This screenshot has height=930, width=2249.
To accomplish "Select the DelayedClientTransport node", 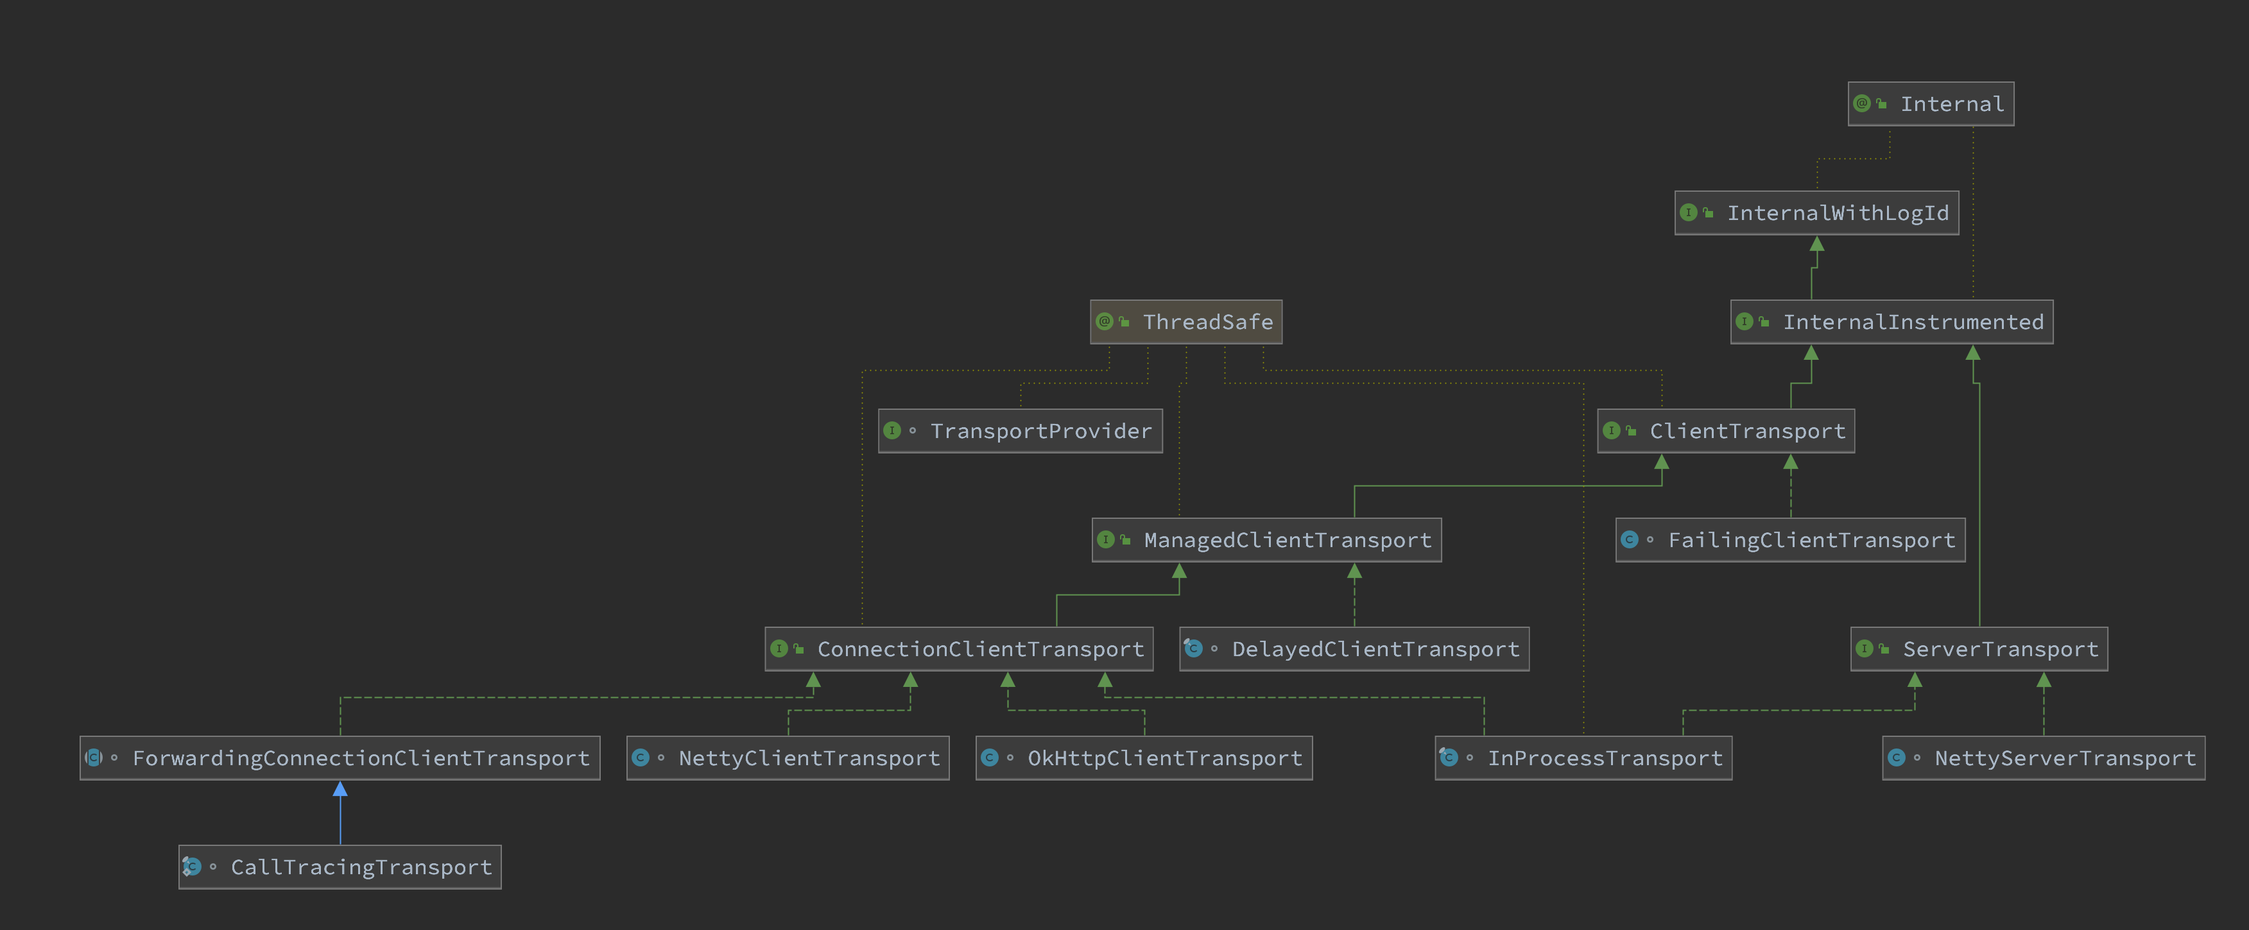I will coord(1353,648).
